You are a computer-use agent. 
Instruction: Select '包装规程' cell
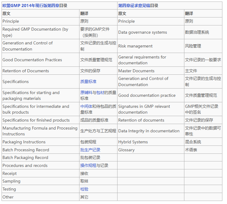98,142
